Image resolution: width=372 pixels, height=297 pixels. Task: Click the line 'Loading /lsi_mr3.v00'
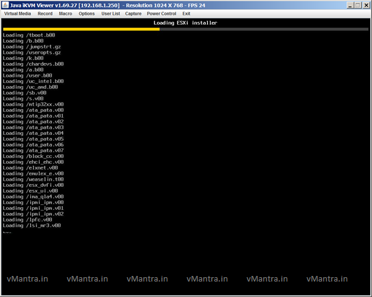[32, 225]
